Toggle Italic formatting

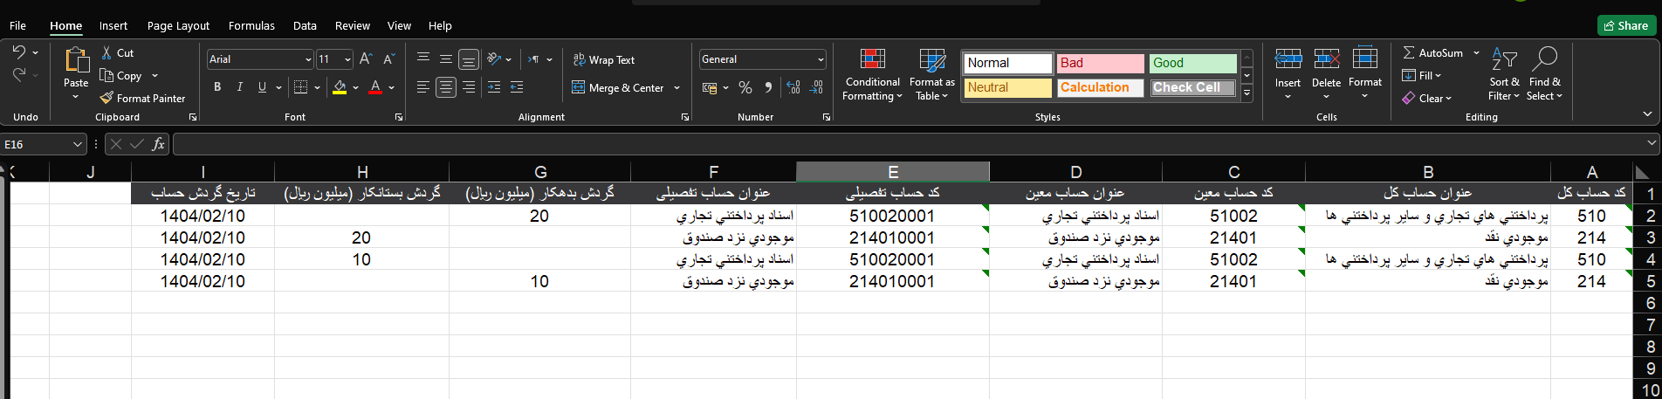(239, 87)
